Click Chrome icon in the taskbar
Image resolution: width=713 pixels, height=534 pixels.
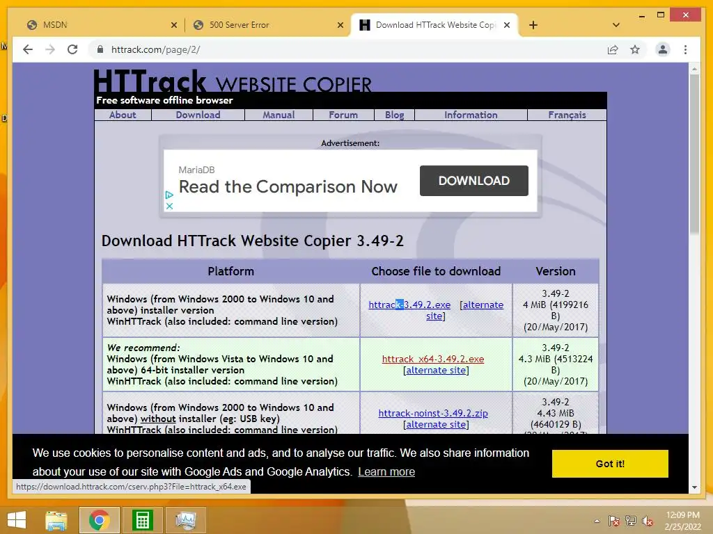click(99, 520)
